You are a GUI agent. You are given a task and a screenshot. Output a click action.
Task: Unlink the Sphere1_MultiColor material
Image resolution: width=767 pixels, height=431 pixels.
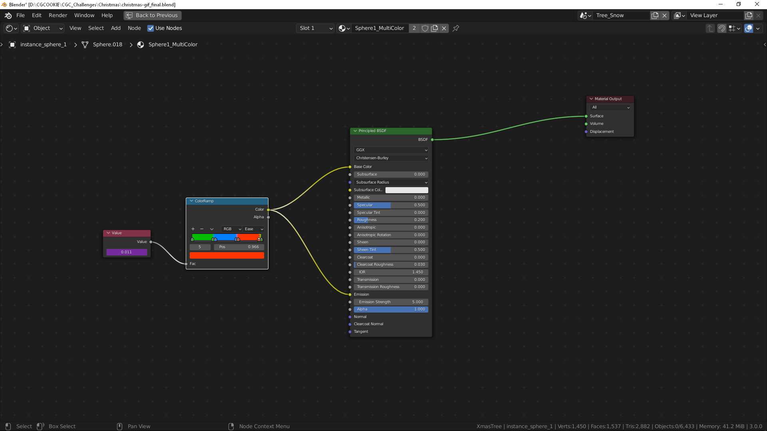pos(444,28)
